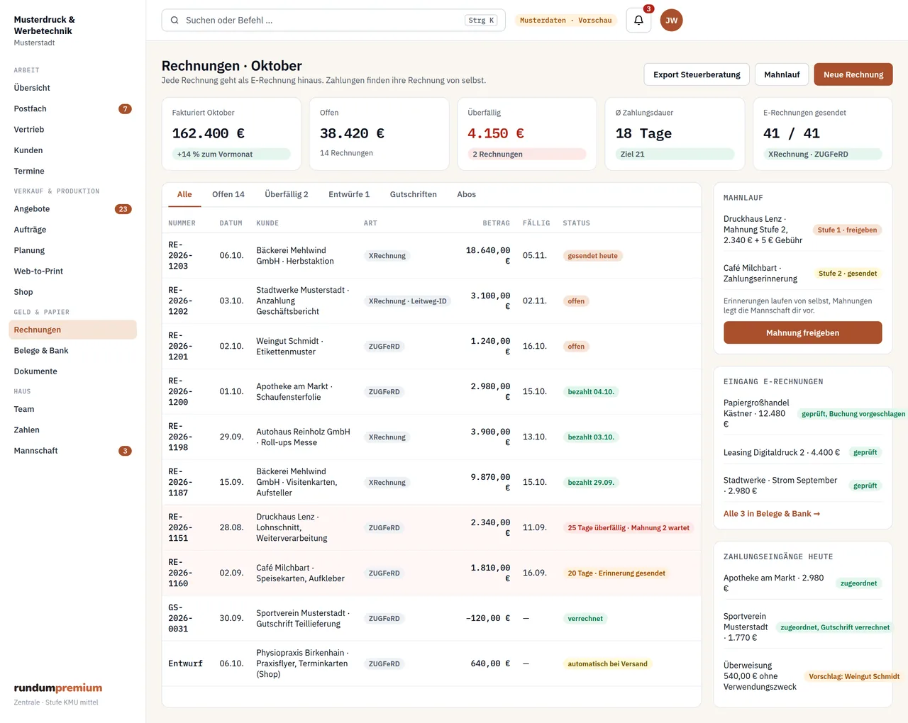Switch to the Alle tab
The image size is (908, 723).
[x=184, y=194]
